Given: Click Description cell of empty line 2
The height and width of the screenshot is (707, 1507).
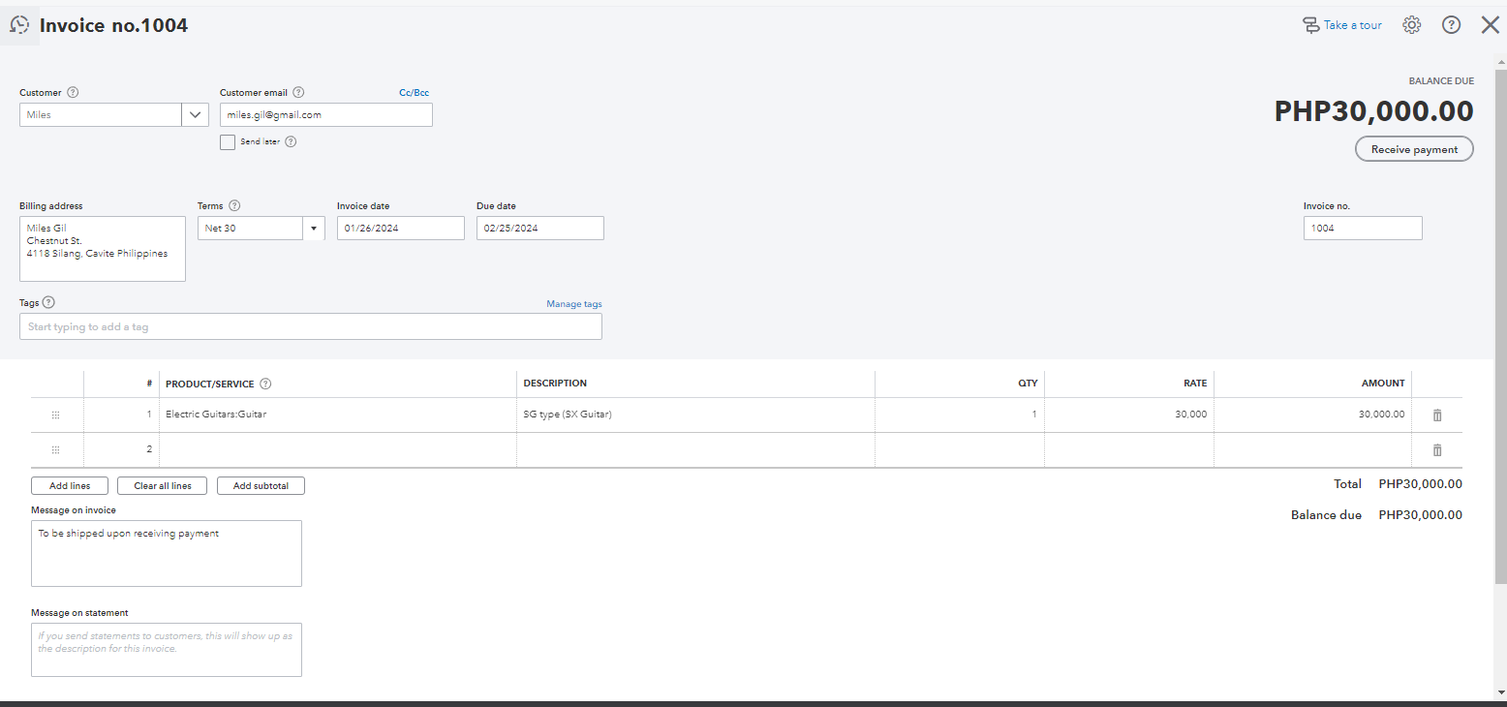Looking at the screenshot, I should (x=695, y=449).
